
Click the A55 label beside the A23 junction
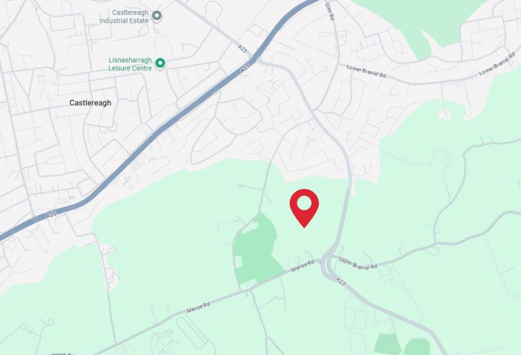coord(244,69)
